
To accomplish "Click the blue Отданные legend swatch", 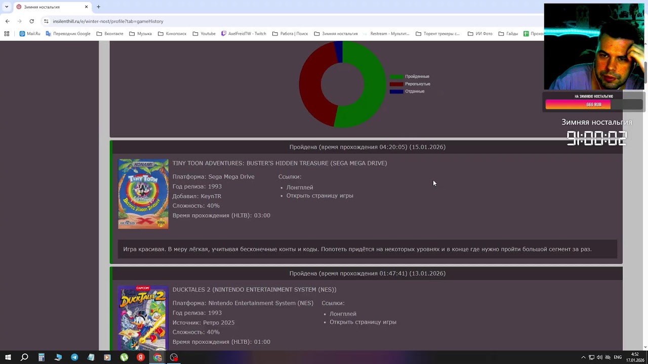I will coord(396,92).
